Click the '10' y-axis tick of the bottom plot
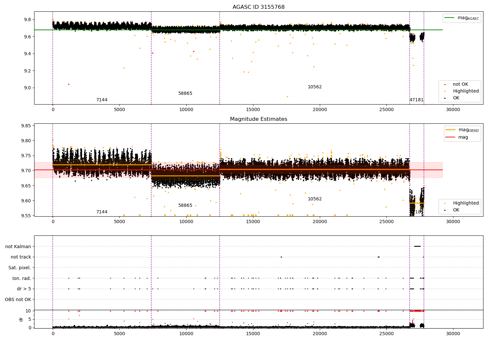This screenshot has width=488, height=341. [x=28, y=311]
